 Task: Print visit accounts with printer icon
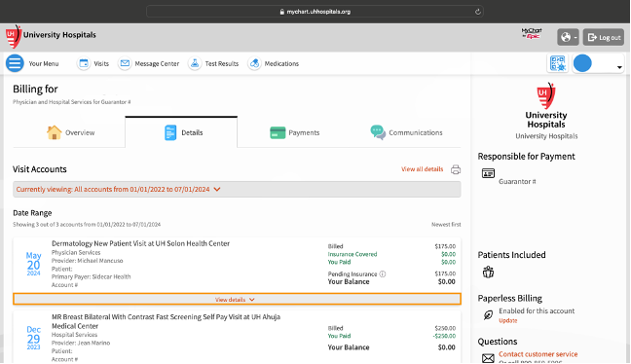[456, 169]
